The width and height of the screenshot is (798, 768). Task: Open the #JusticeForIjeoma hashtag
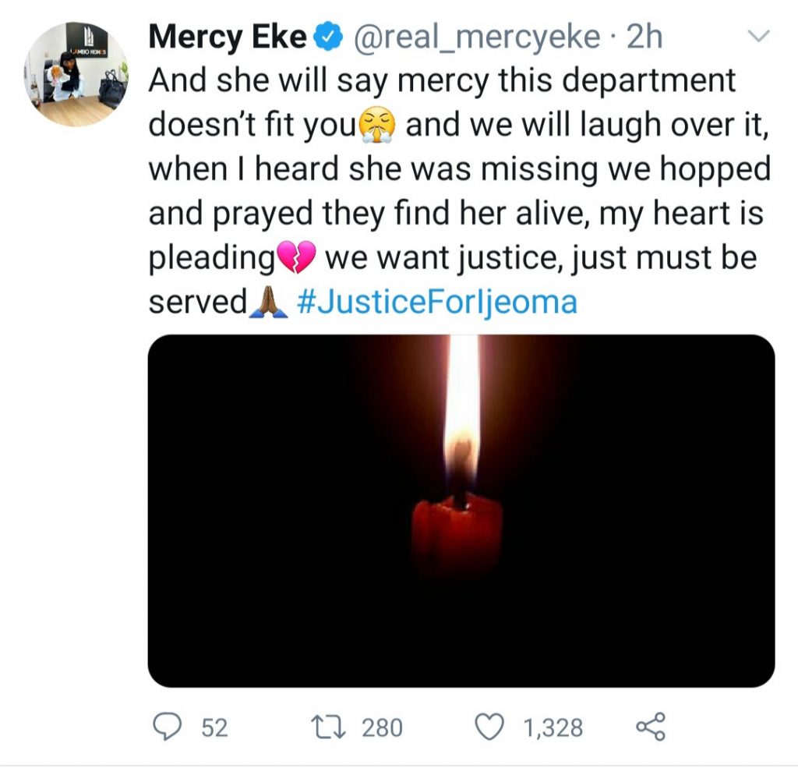coord(437,303)
